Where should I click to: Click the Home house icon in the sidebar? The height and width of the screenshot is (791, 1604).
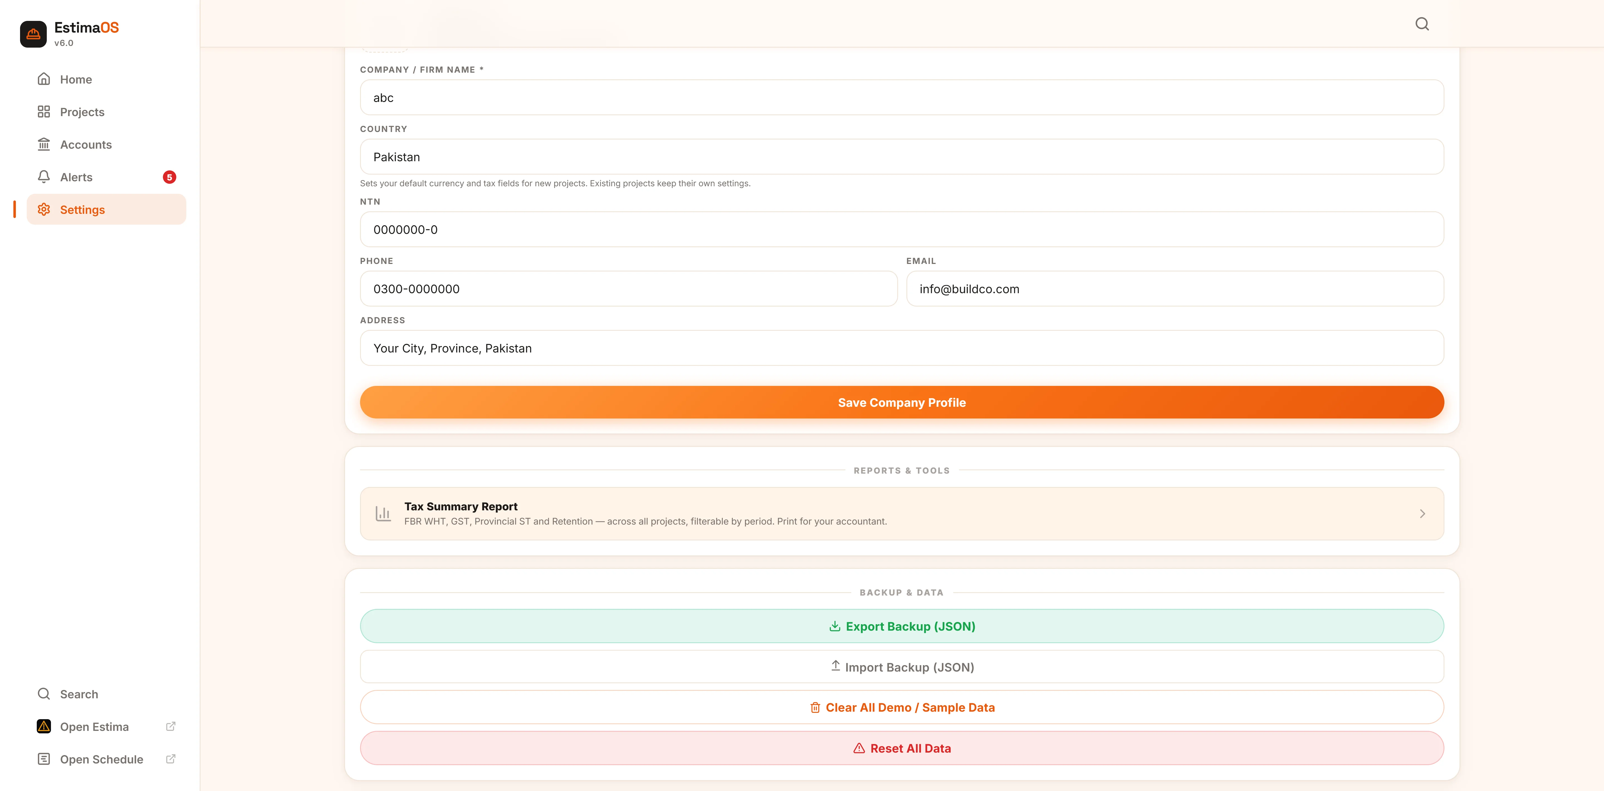click(x=44, y=79)
